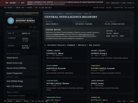The image size is (138, 103).
Task: Follow the ABSOC/REG-POL/CLS-01 policy link
Action: pyautogui.click(x=86, y=35)
